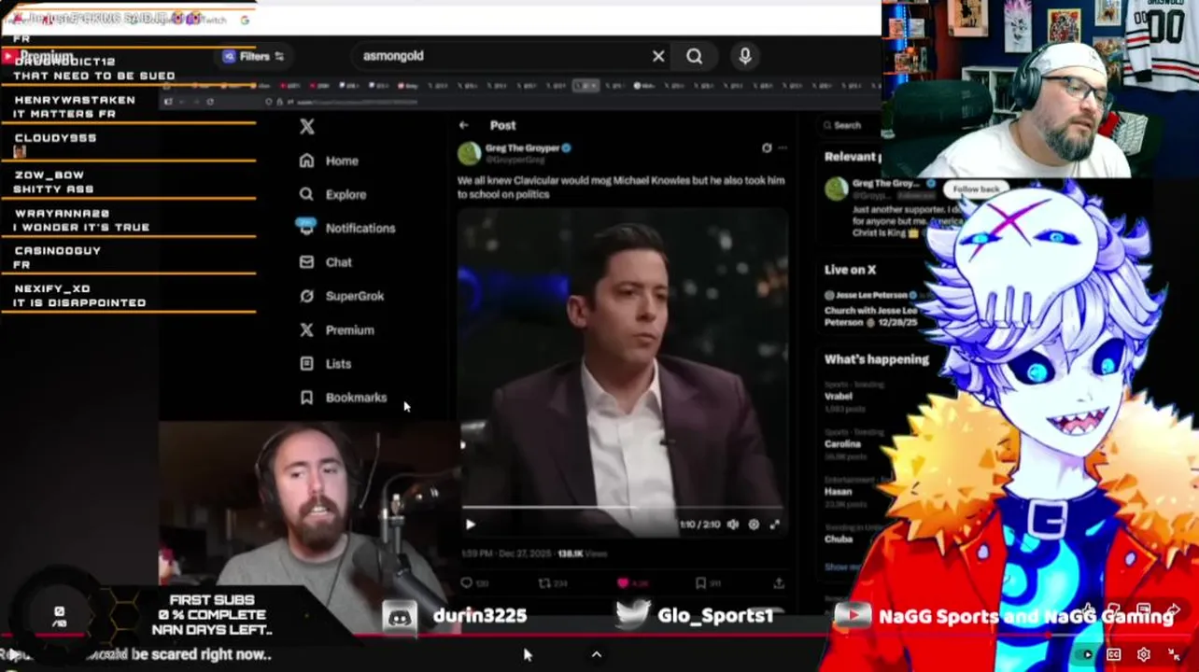
Task: Click the Grok icon on the post
Action: [x=767, y=147]
